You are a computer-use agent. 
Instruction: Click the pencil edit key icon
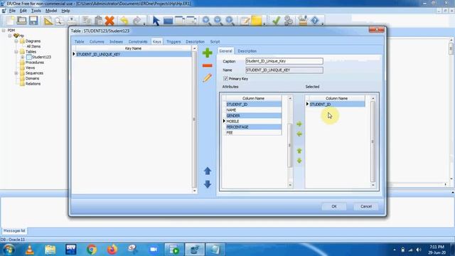click(x=207, y=78)
